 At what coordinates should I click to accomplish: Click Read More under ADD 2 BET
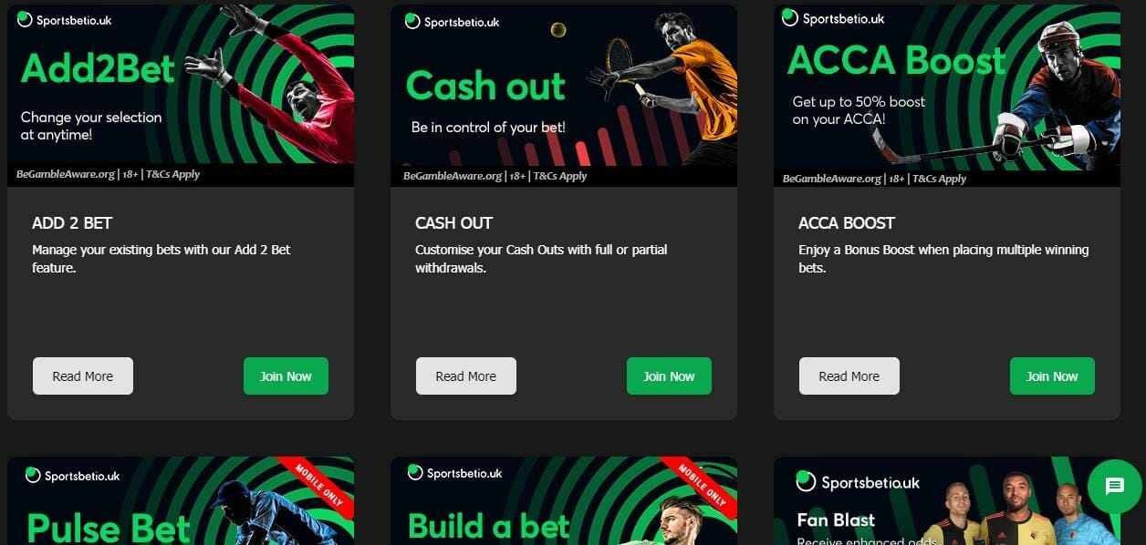click(x=83, y=376)
